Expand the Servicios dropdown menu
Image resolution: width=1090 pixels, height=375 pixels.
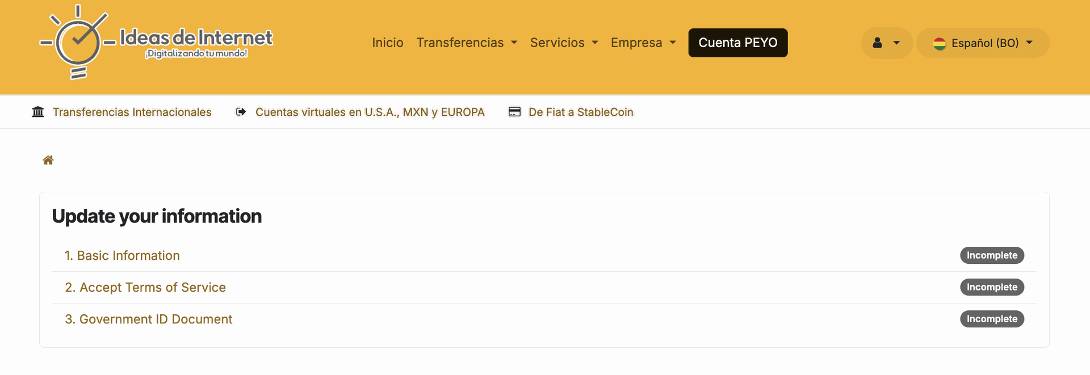tap(564, 43)
